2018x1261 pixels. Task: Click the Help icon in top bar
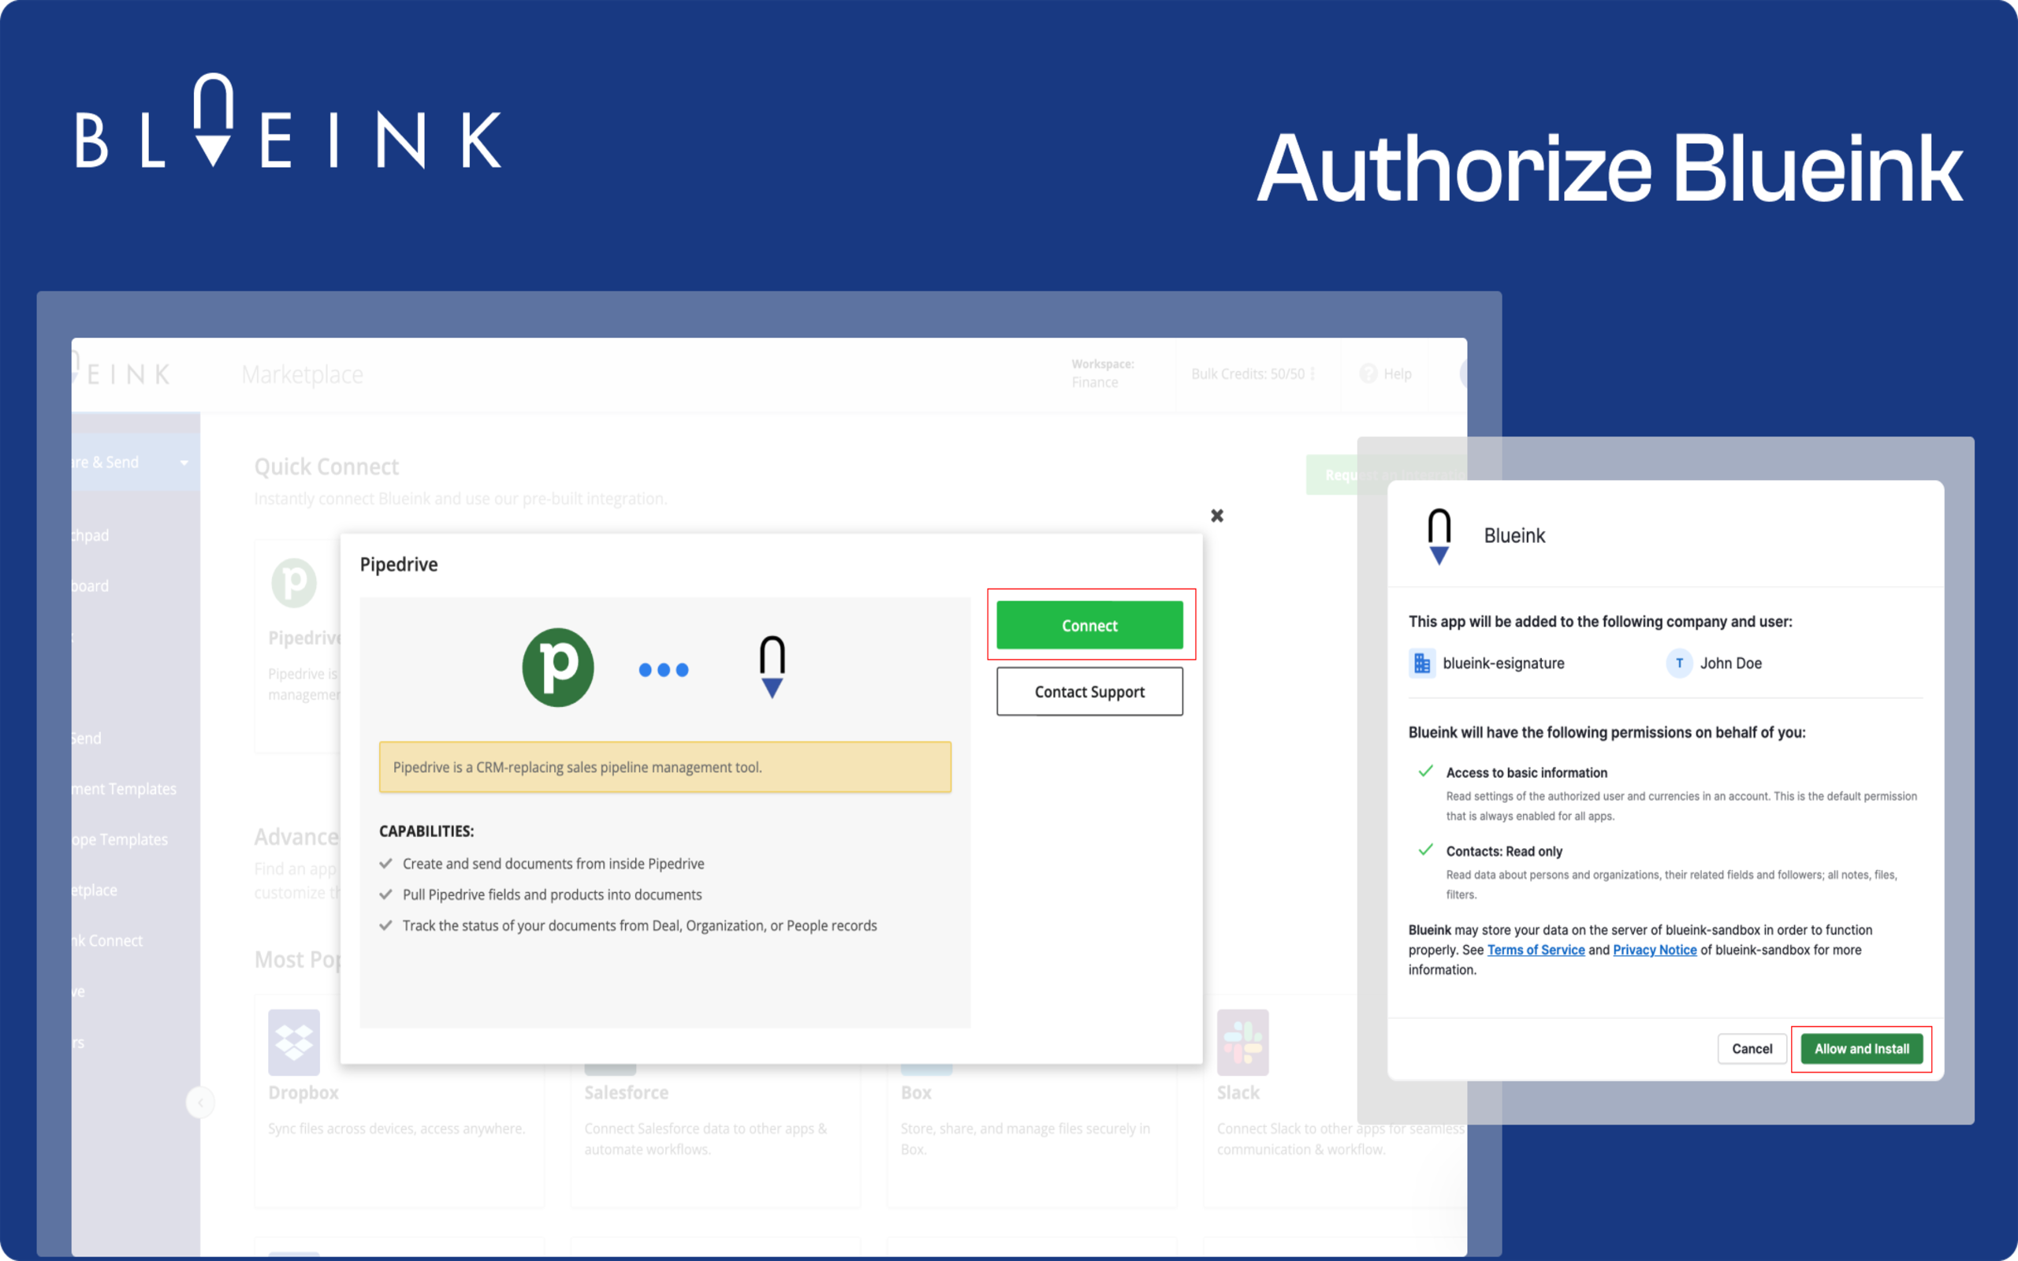pyautogui.click(x=1368, y=374)
